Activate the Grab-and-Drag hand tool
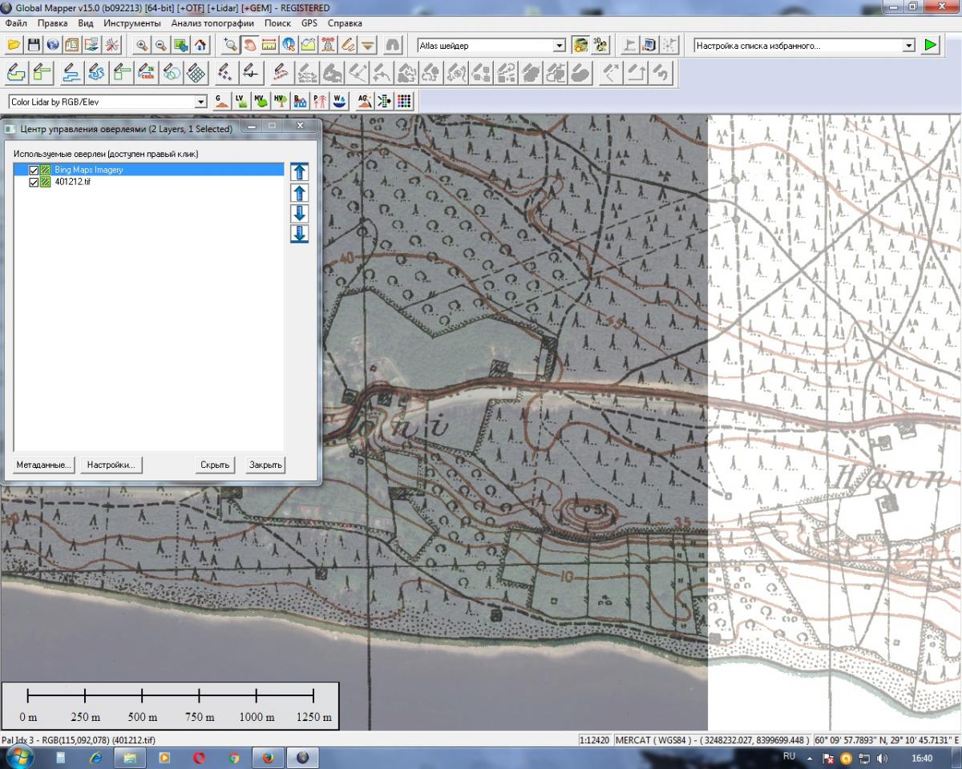Viewport: 962px width, 769px height. (x=250, y=46)
